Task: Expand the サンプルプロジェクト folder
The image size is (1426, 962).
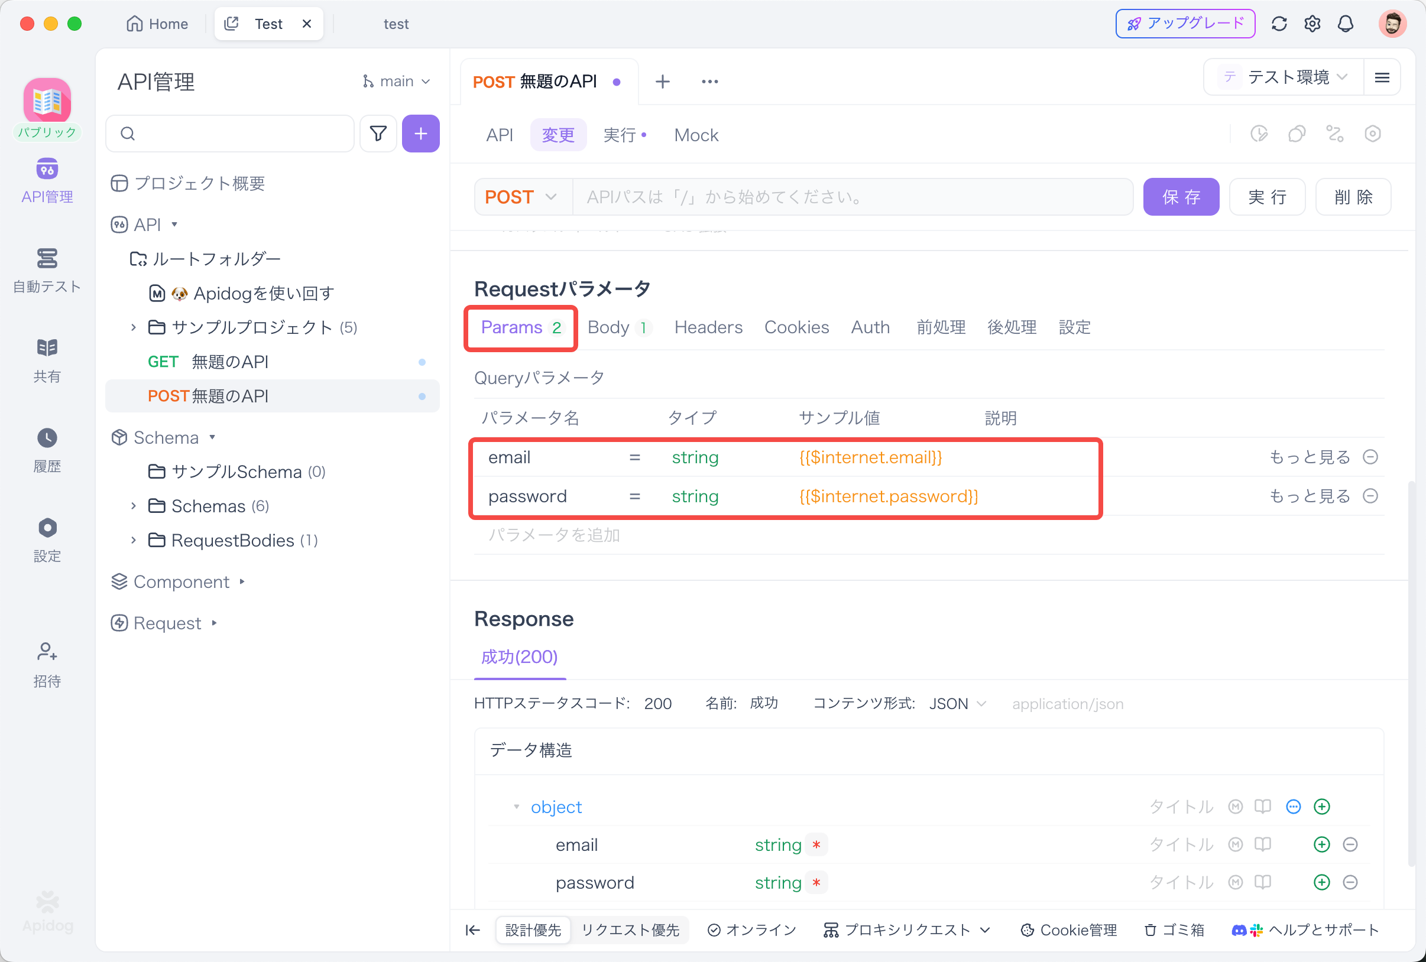Action: point(133,327)
